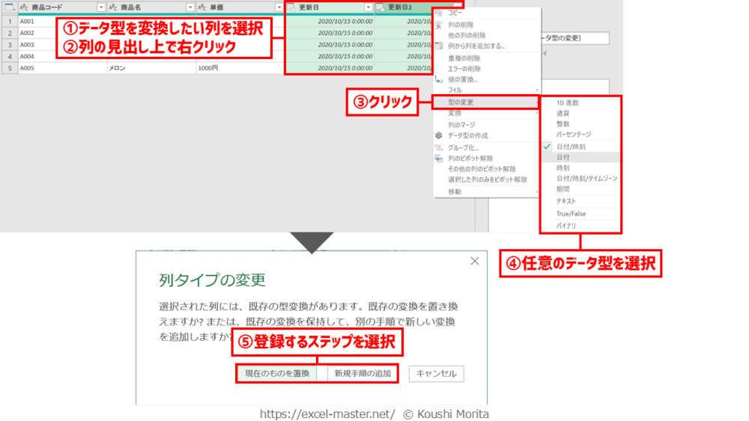Open filter dropdown on 商品コード column

click(x=100, y=7)
